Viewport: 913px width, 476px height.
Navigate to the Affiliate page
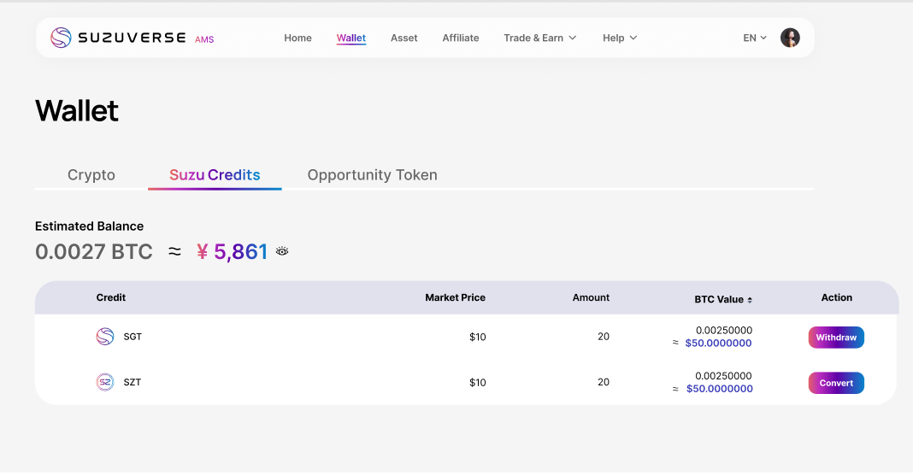[461, 38]
